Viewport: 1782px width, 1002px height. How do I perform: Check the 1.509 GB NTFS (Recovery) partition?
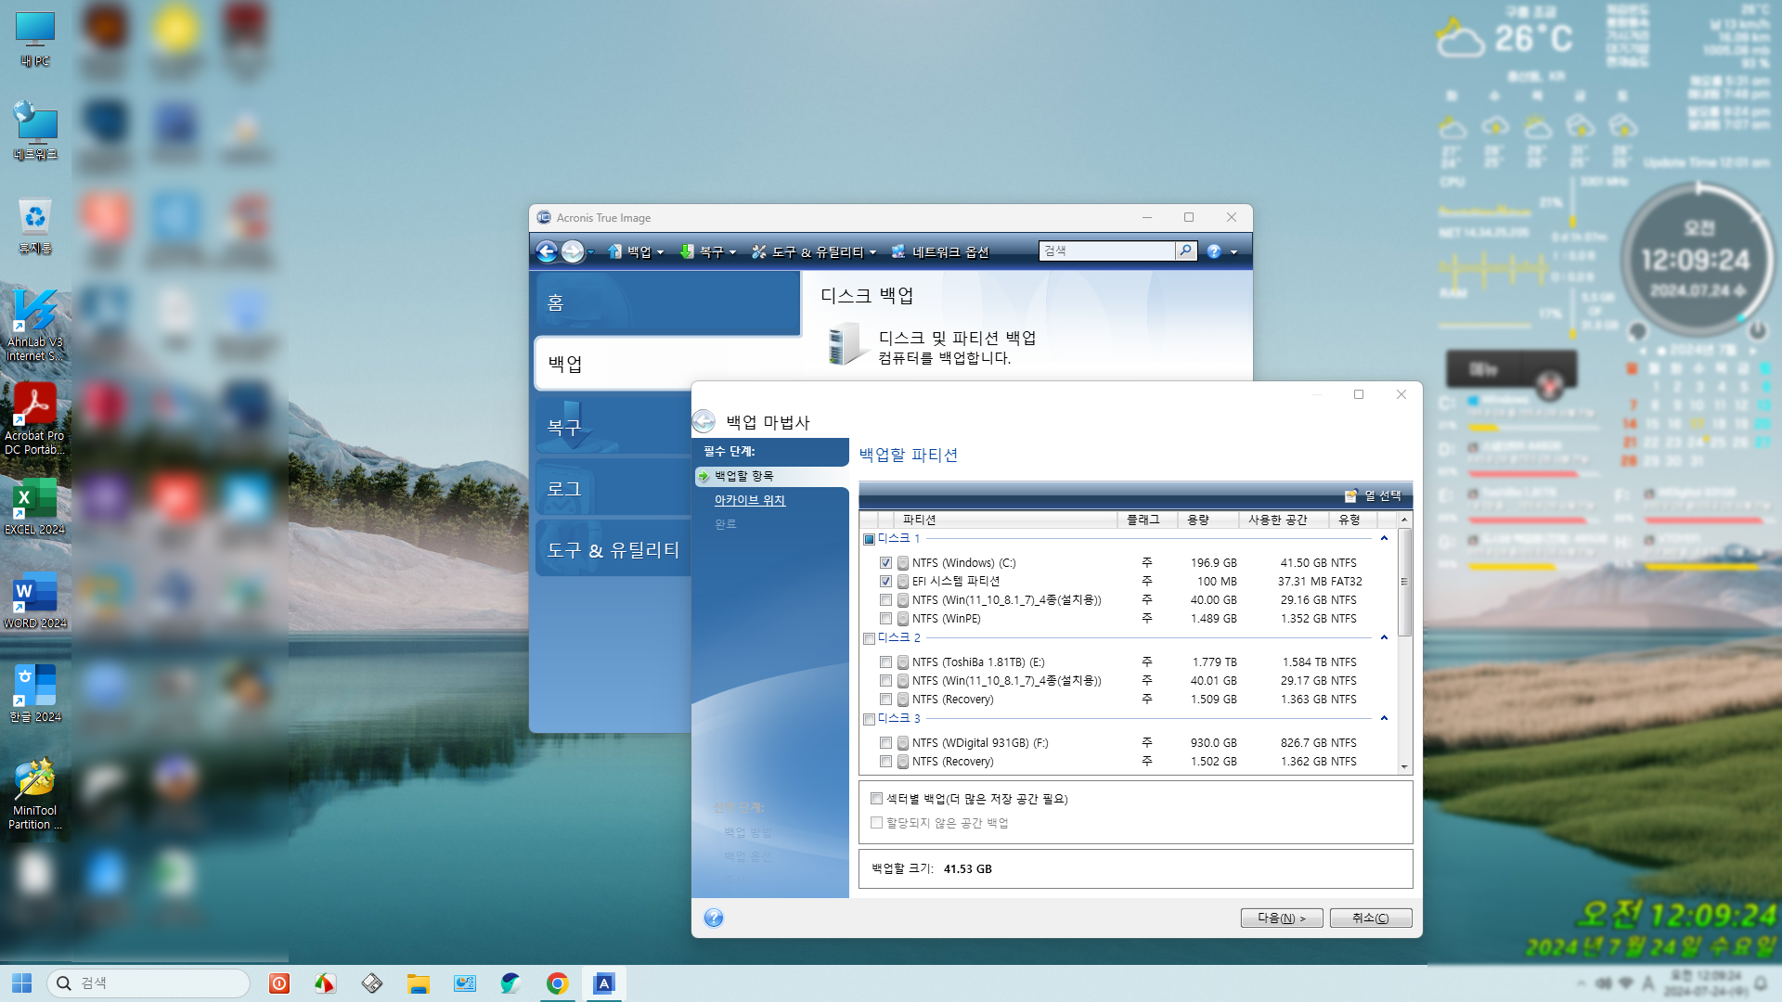[885, 700]
